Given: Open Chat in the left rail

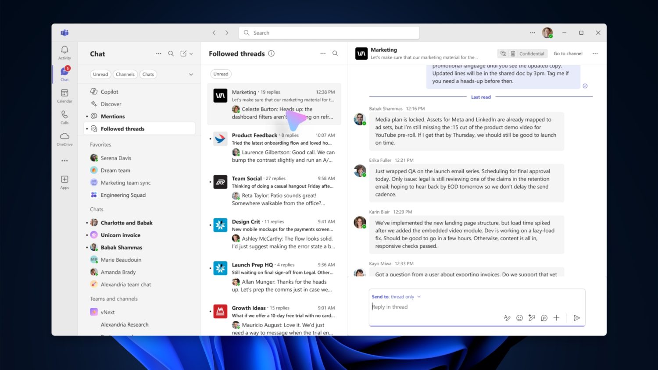Looking at the screenshot, I should coord(64,74).
